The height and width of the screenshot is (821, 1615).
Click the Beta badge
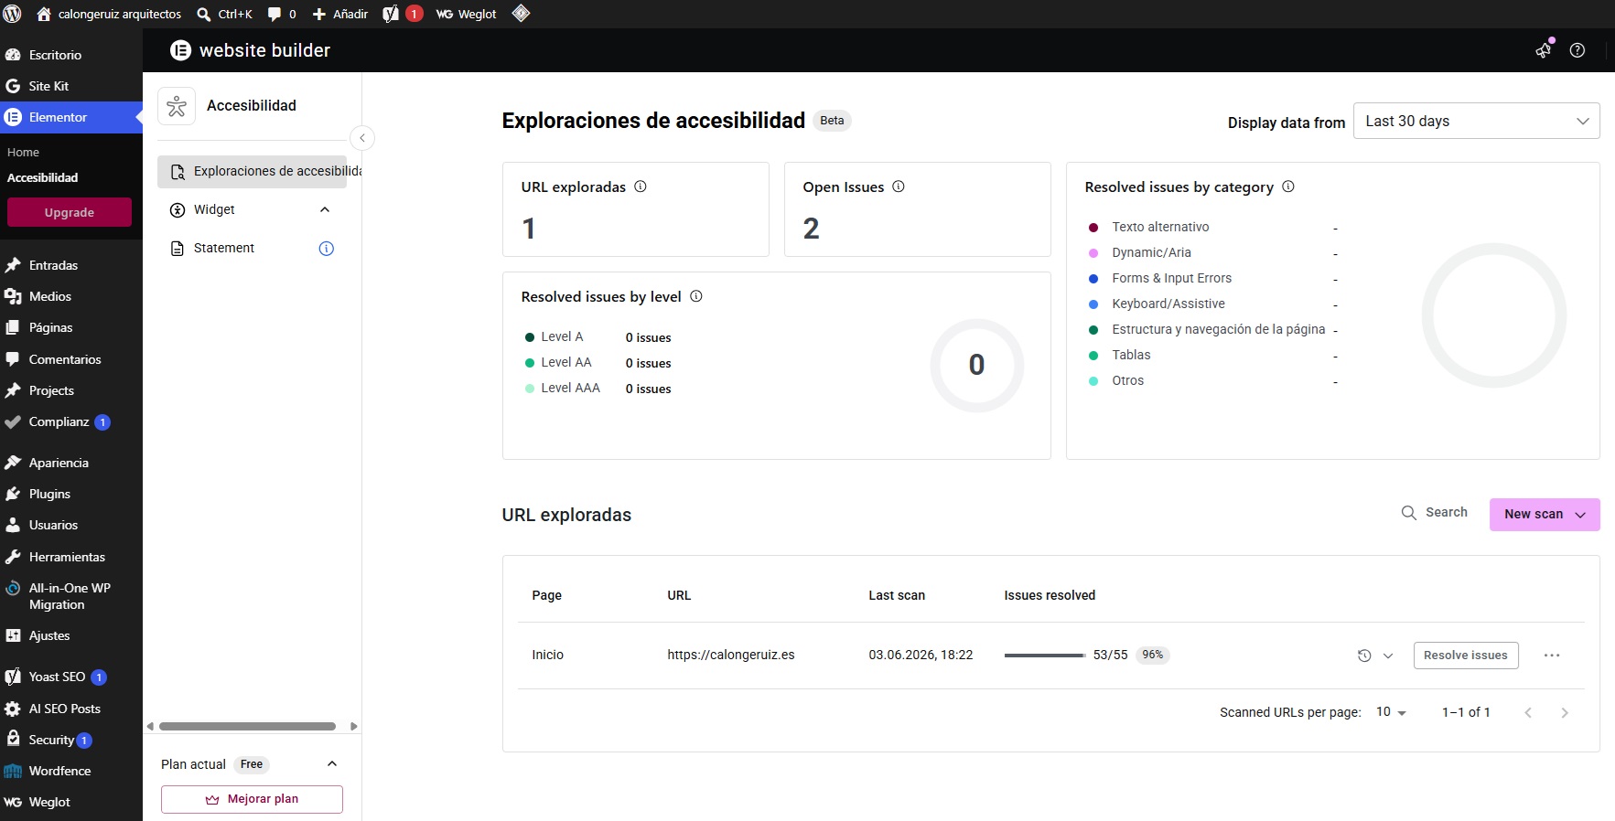pos(832,121)
